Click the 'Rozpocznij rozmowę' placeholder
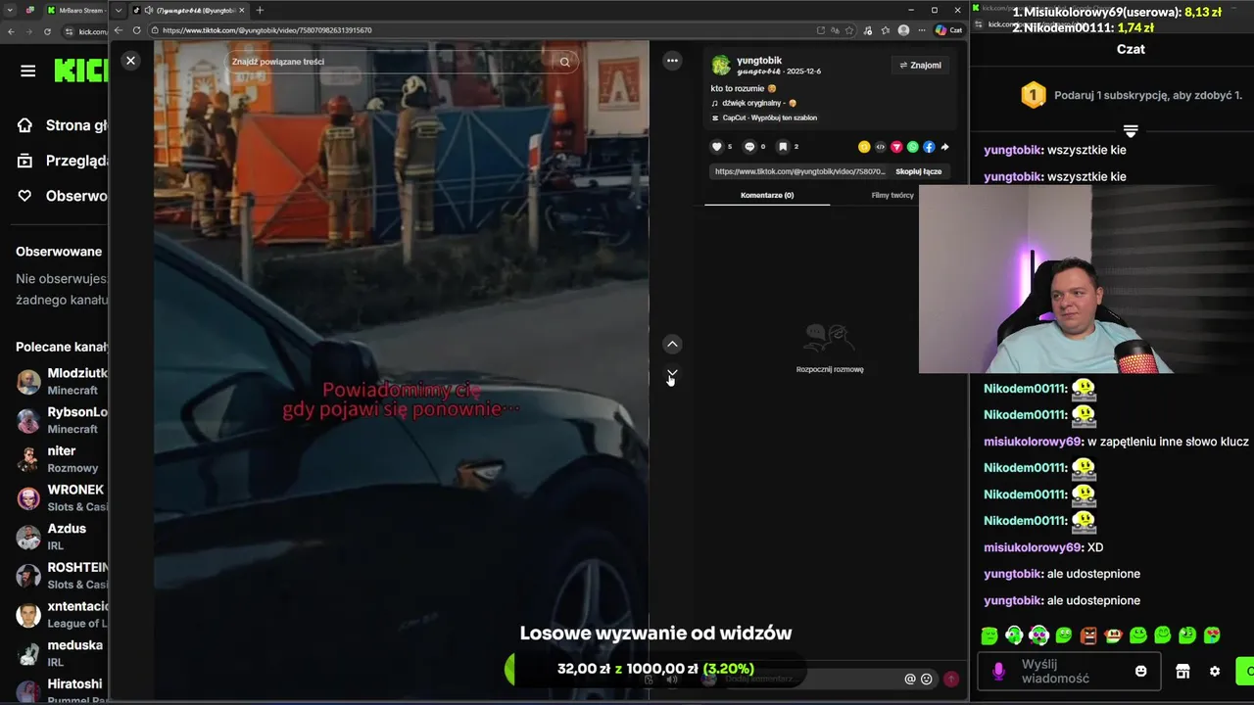This screenshot has height=705, width=1254. (x=830, y=369)
